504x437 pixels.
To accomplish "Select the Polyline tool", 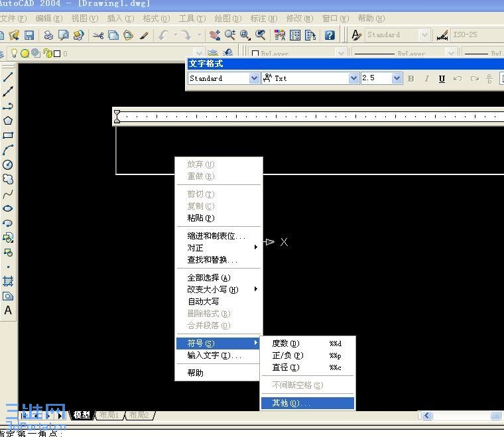I will 8,106.
